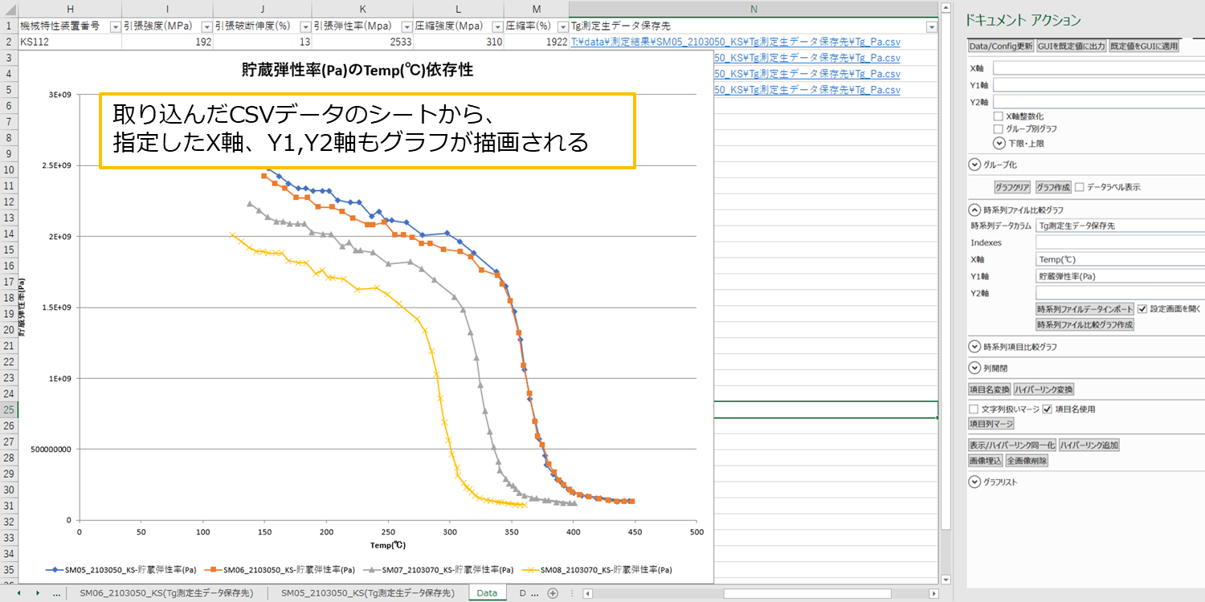Expand the グラフリスト section
1205x602 pixels.
(x=975, y=482)
